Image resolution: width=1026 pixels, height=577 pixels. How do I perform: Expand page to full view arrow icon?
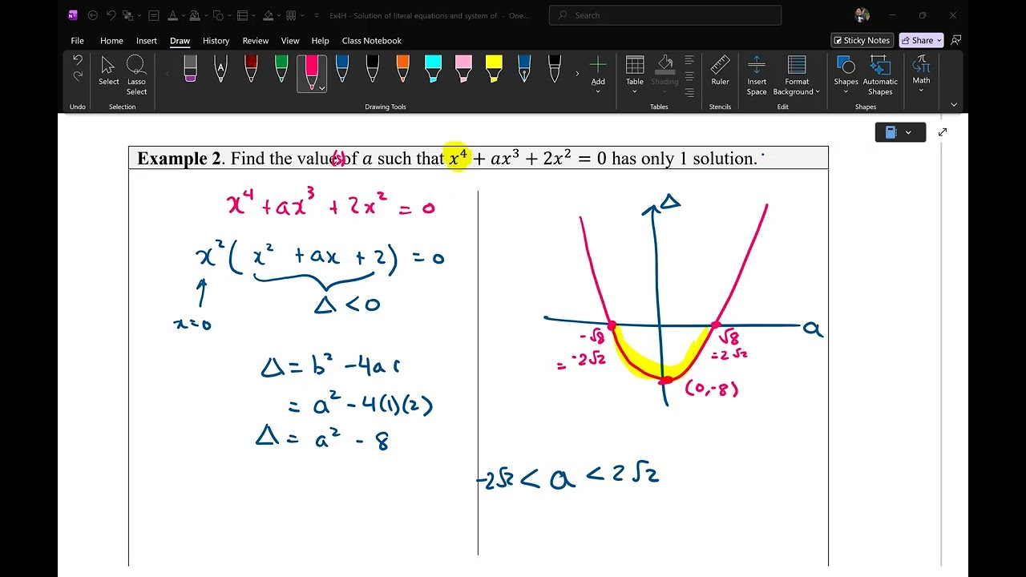[x=943, y=132]
